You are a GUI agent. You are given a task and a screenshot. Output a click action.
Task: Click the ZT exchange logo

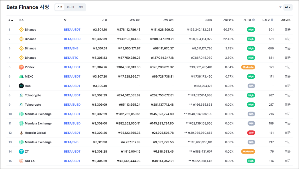pyautogui.click(x=21, y=151)
